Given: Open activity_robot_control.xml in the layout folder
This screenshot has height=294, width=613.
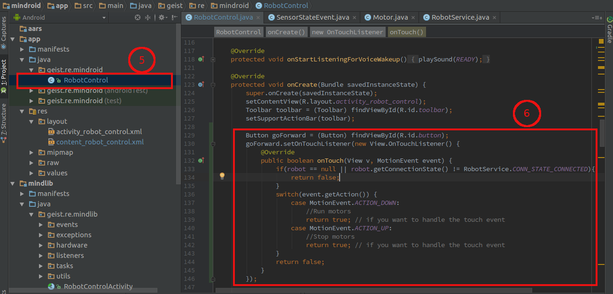Looking at the screenshot, I should pyautogui.click(x=99, y=132).
